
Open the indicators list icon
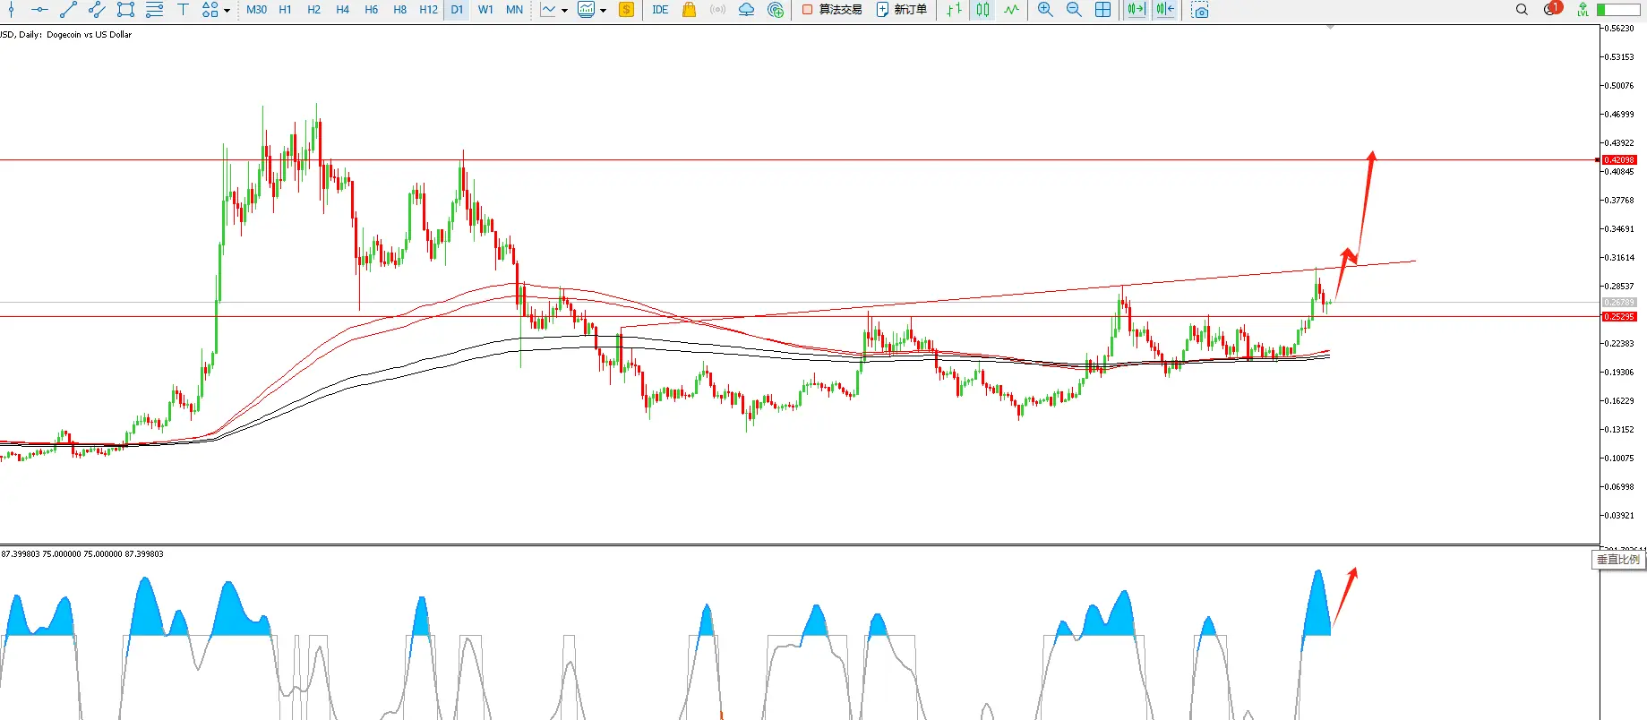[548, 10]
